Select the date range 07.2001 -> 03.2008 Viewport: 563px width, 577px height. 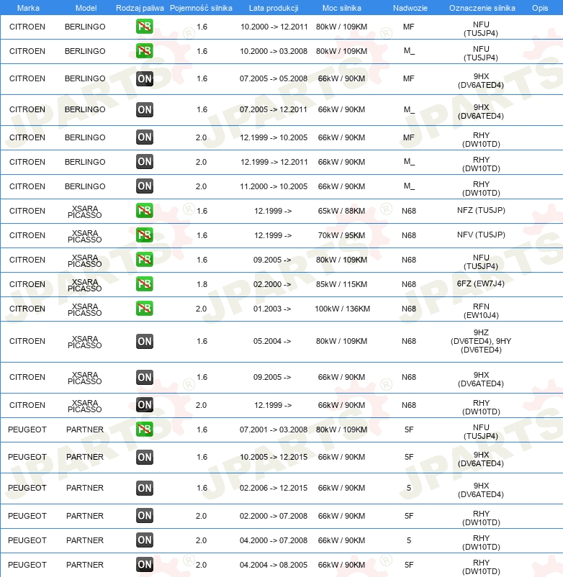pos(274,430)
